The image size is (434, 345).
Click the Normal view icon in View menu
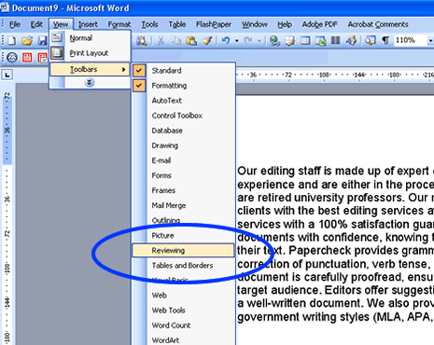pyautogui.click(x=57, y=38)
